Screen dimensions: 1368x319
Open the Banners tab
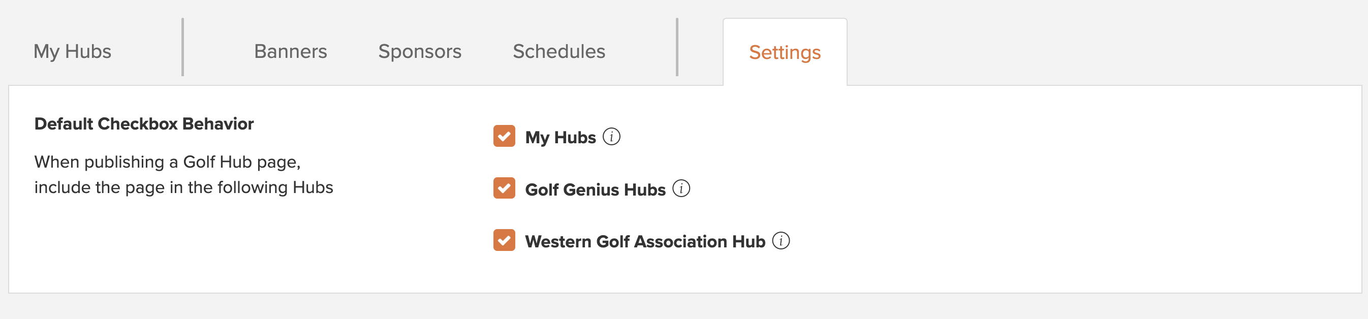(x=291, y=51)
